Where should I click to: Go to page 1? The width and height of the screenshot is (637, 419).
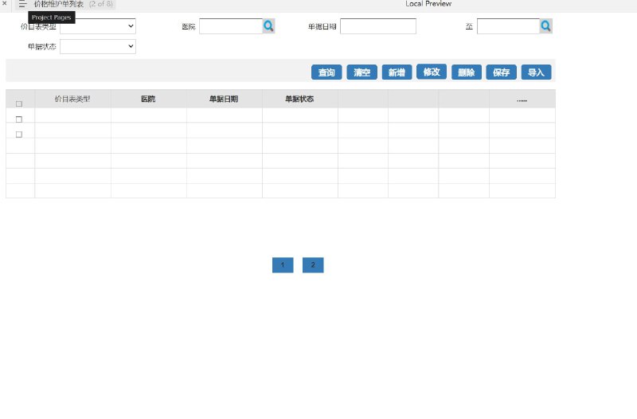pyautogui.click(x=283, y=265)
